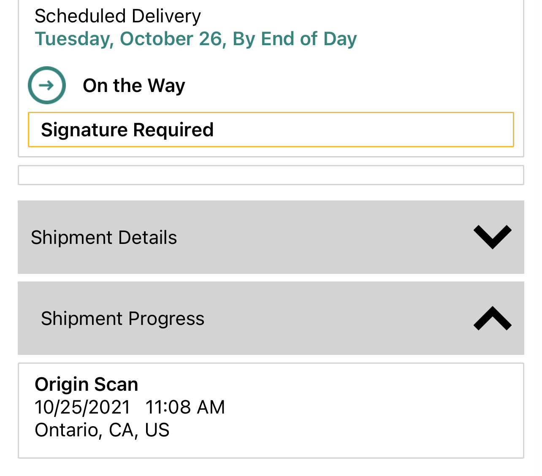Click the 11:08 AM scan time

point(185,407)
